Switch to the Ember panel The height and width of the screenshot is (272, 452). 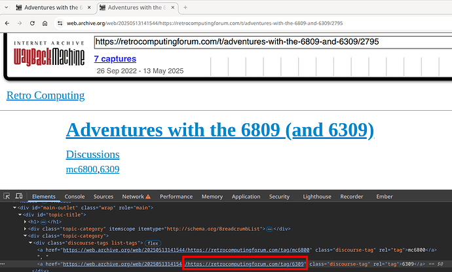pyautogui.click(x=385, y=197)
